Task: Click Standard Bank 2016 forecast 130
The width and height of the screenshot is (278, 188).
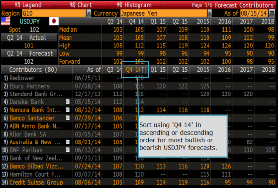Action: point(226,94)
